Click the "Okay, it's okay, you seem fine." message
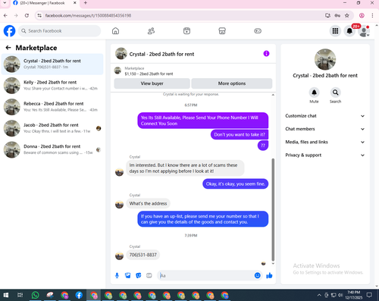The width and height of the screenshot is (379, 301). click(236, 183)
